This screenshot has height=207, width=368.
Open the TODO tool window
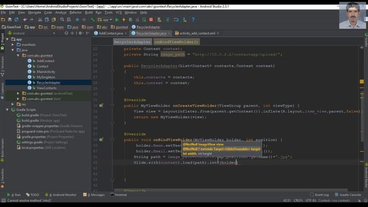(33, 195)
